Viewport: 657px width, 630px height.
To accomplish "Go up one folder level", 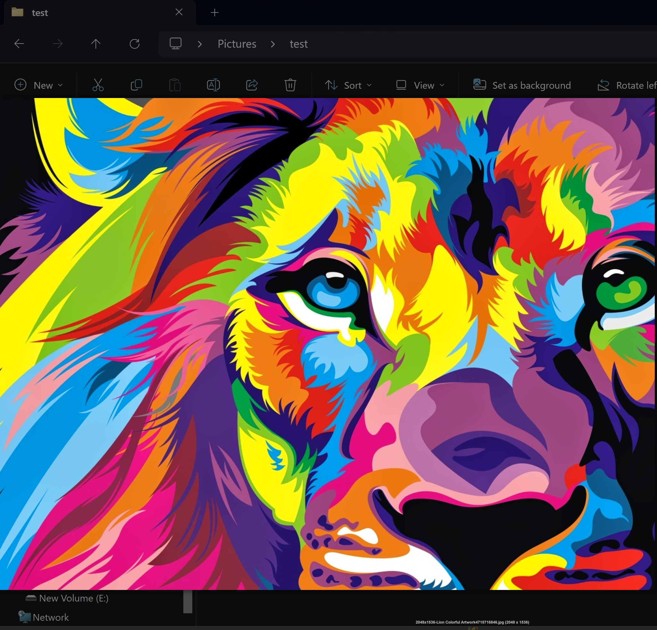I will pos(96,44).
